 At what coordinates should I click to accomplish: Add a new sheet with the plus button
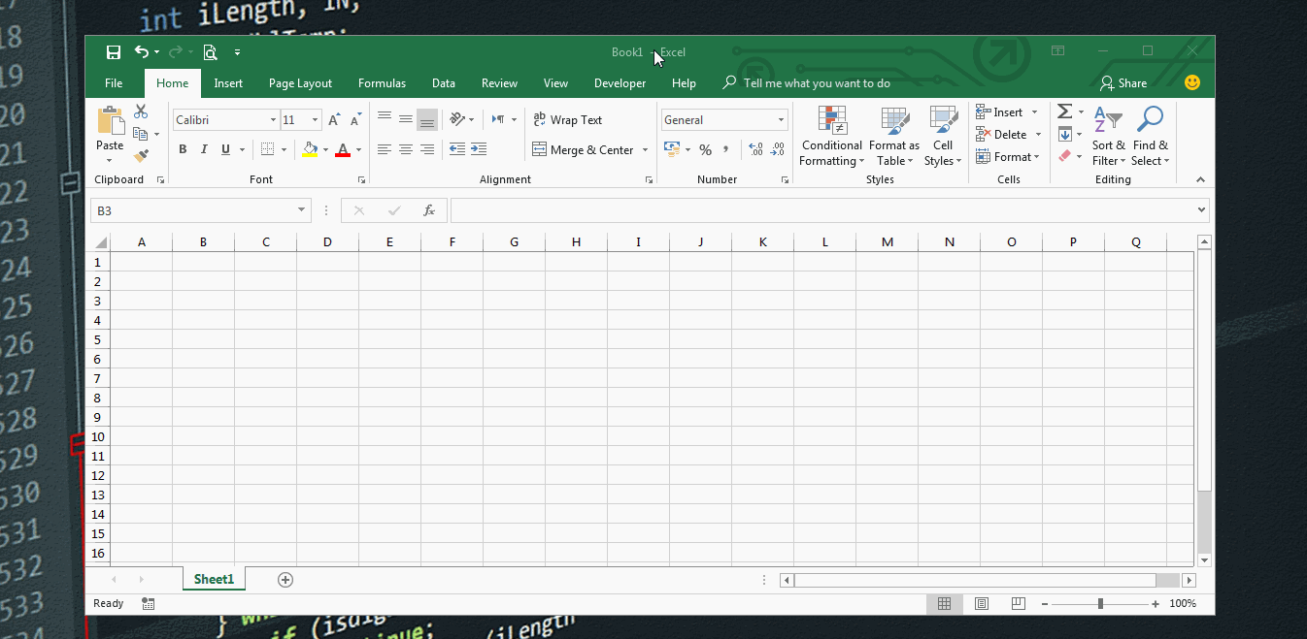tap(285, 580)
